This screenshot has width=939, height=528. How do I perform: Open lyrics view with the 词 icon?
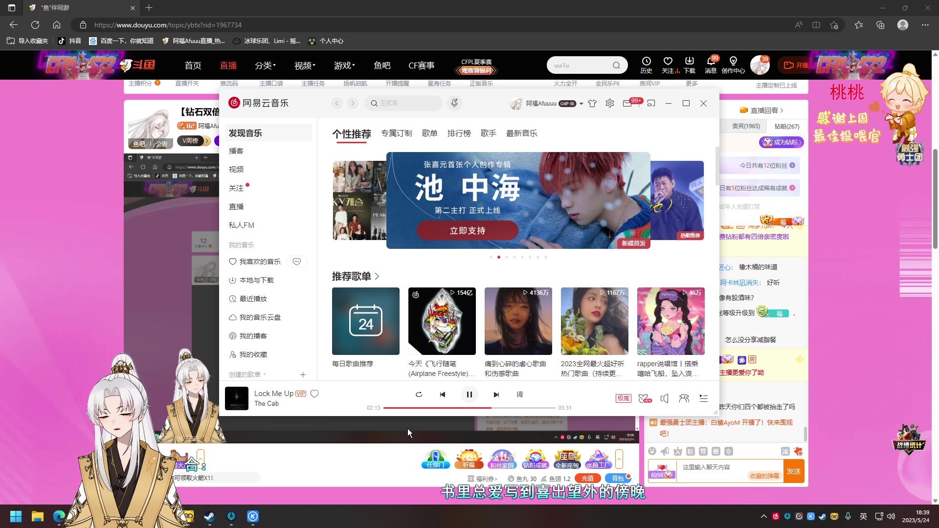pos(519,395)
